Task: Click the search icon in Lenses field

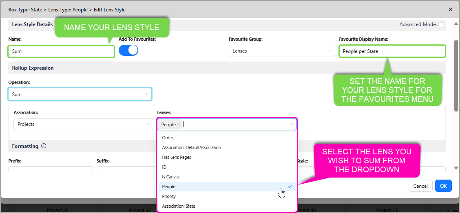Action: click(292, 124)
